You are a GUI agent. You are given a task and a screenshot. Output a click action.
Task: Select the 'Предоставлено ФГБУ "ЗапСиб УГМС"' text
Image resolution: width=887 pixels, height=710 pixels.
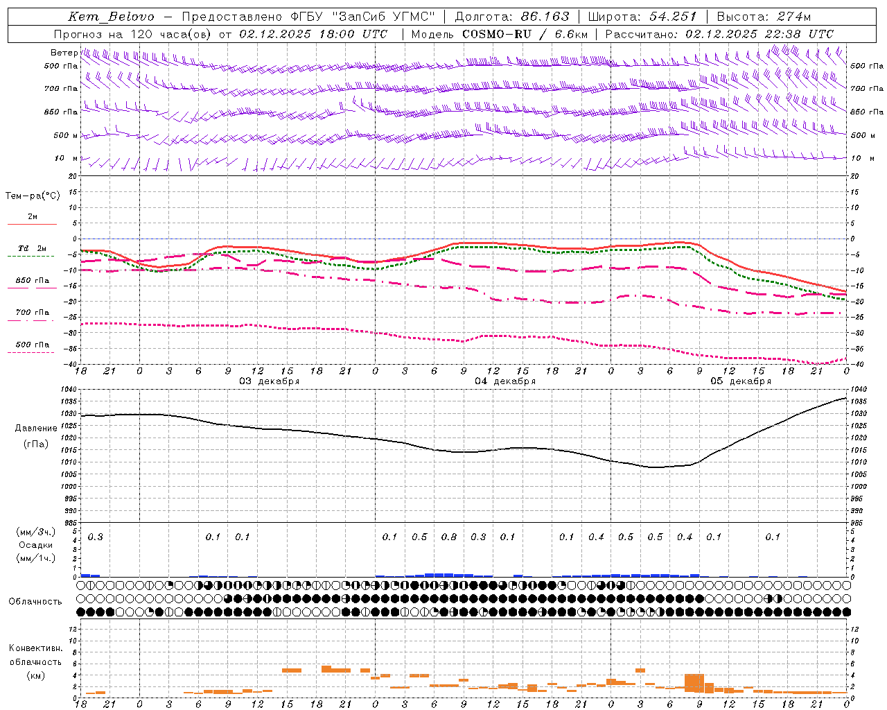click(308, 17)
